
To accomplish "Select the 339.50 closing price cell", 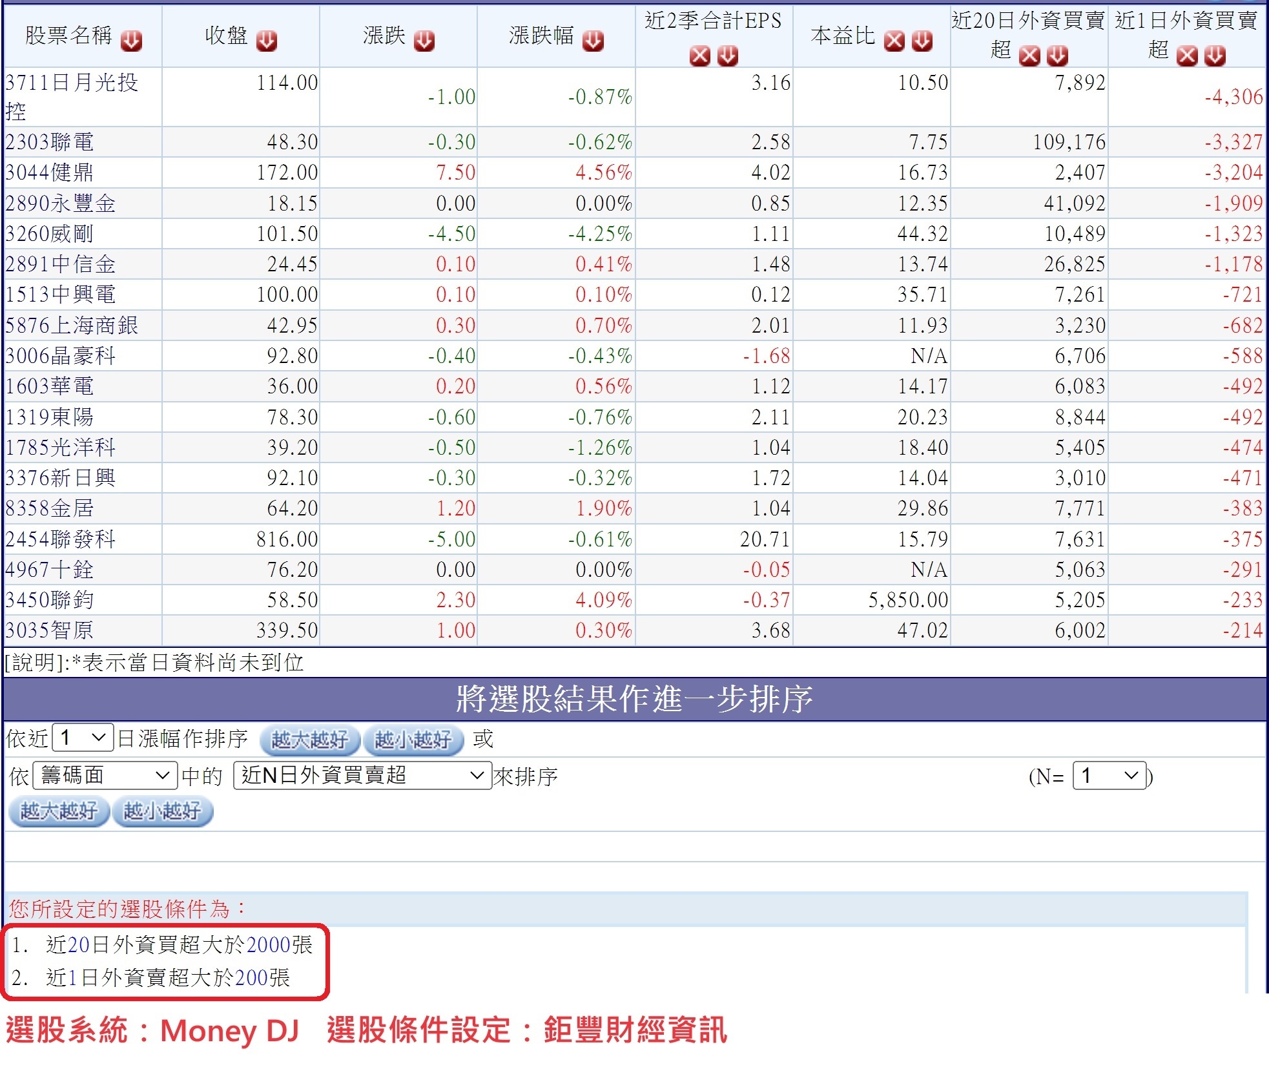I will (287, 630).
